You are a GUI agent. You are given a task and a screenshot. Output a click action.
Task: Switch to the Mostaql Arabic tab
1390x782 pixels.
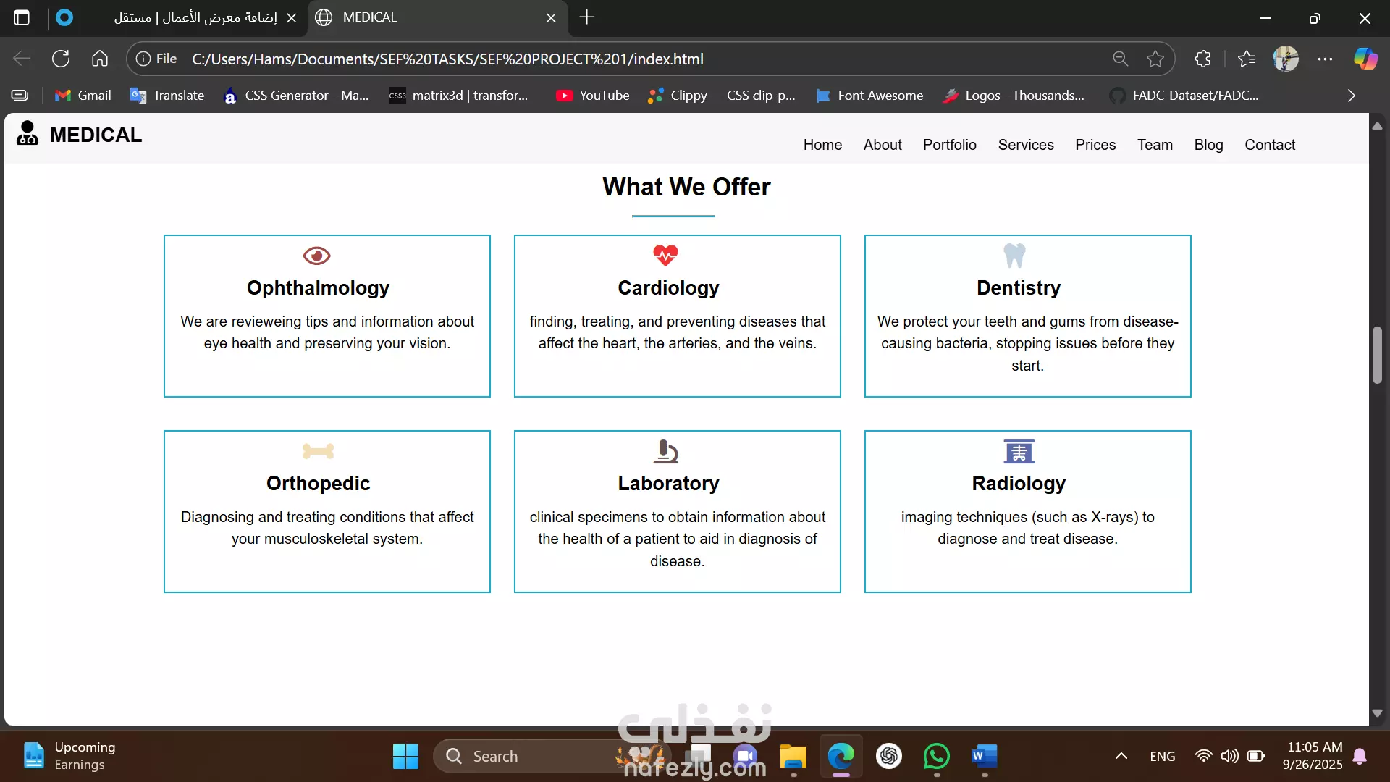click(x=195, y=17)
